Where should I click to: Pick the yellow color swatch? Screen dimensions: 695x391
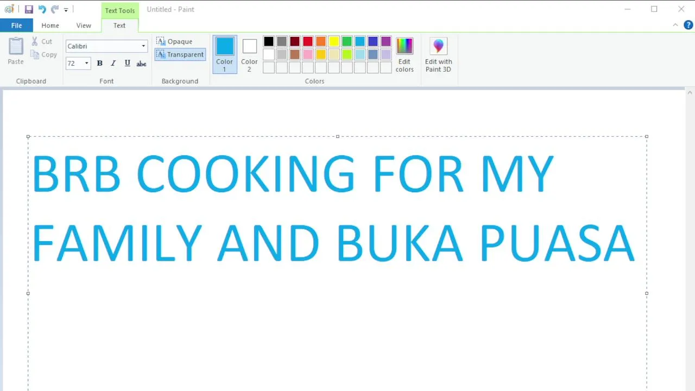334,41
